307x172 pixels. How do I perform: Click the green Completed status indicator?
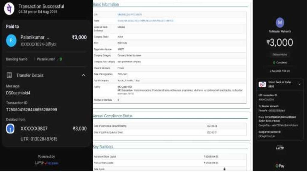(x=280, y=62)
